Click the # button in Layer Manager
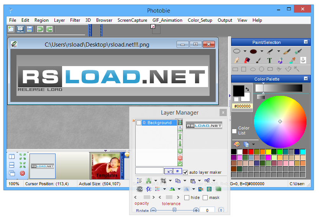 177,171
